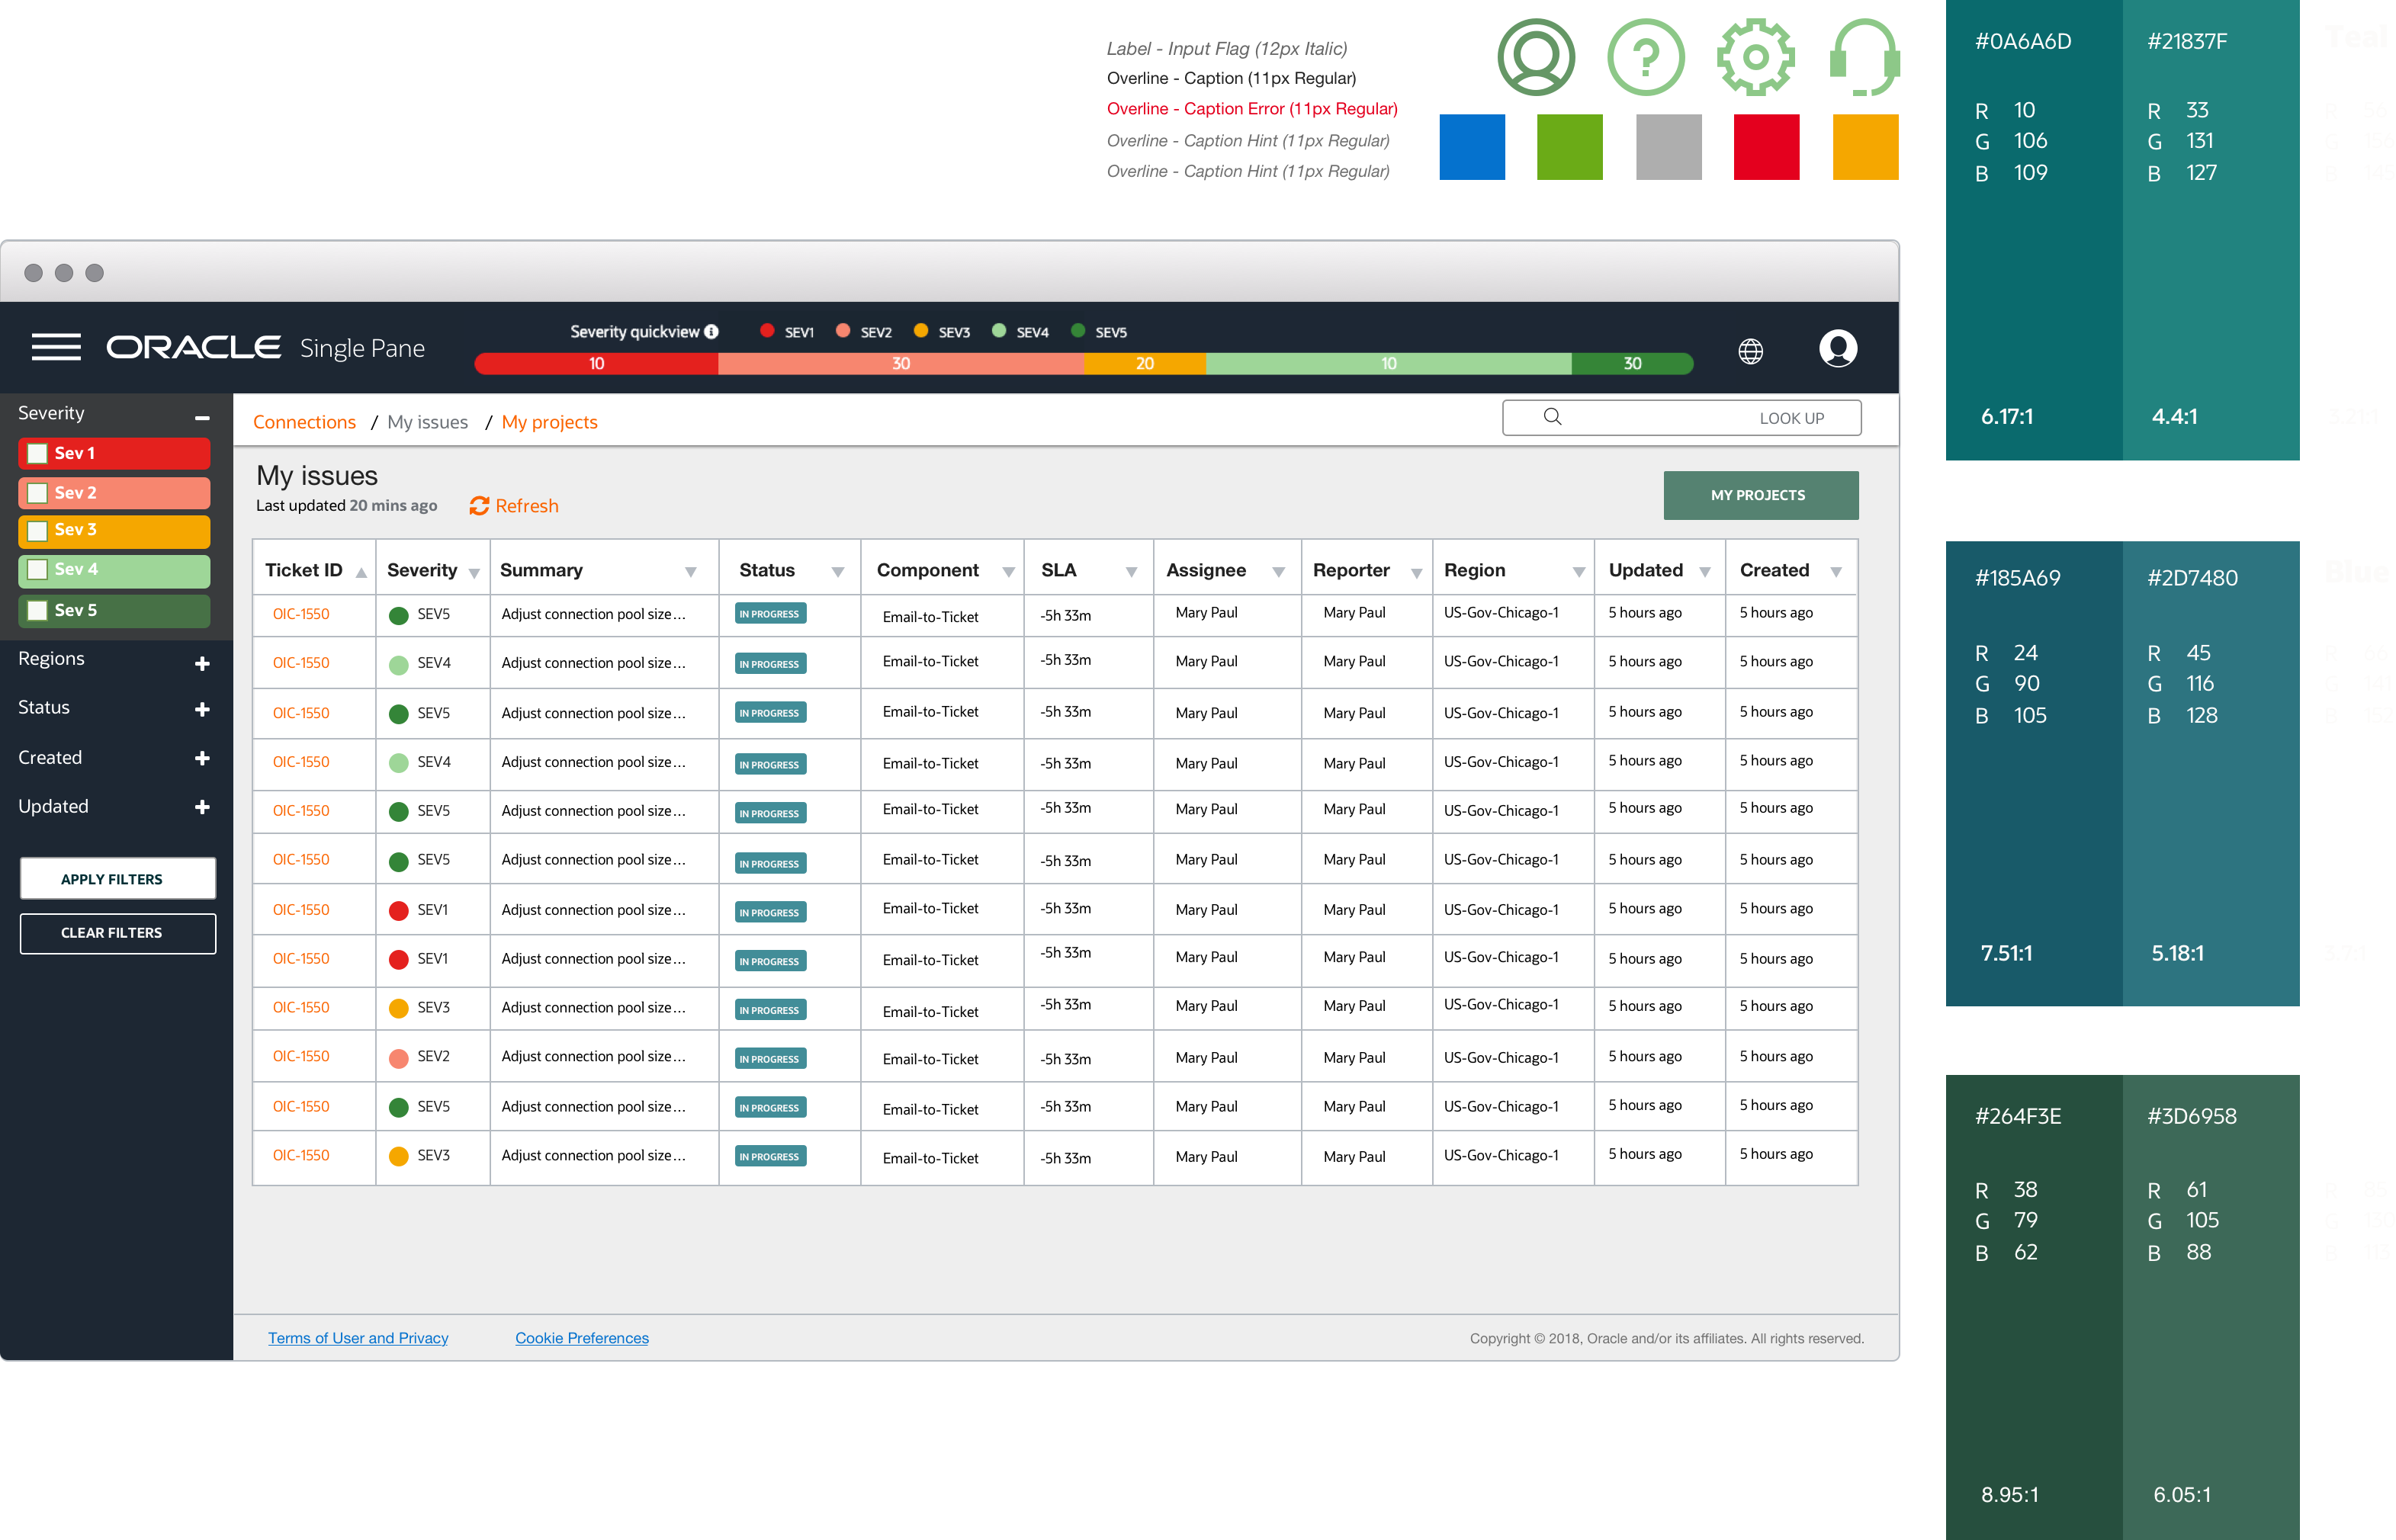The height and width of the screenshot is (1540, 2396).
Task: Select the #0A6A6D teal color swatch
Action: click(x=2033, y=230)
